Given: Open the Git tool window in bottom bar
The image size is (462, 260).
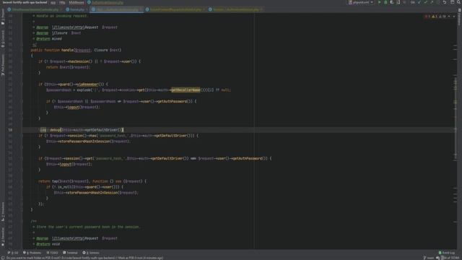Looking at the screenshot, I should (13, 253).
